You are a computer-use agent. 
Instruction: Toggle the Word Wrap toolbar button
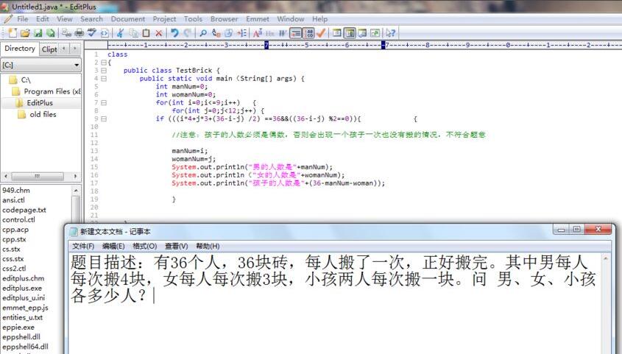(x=295, y=33)
